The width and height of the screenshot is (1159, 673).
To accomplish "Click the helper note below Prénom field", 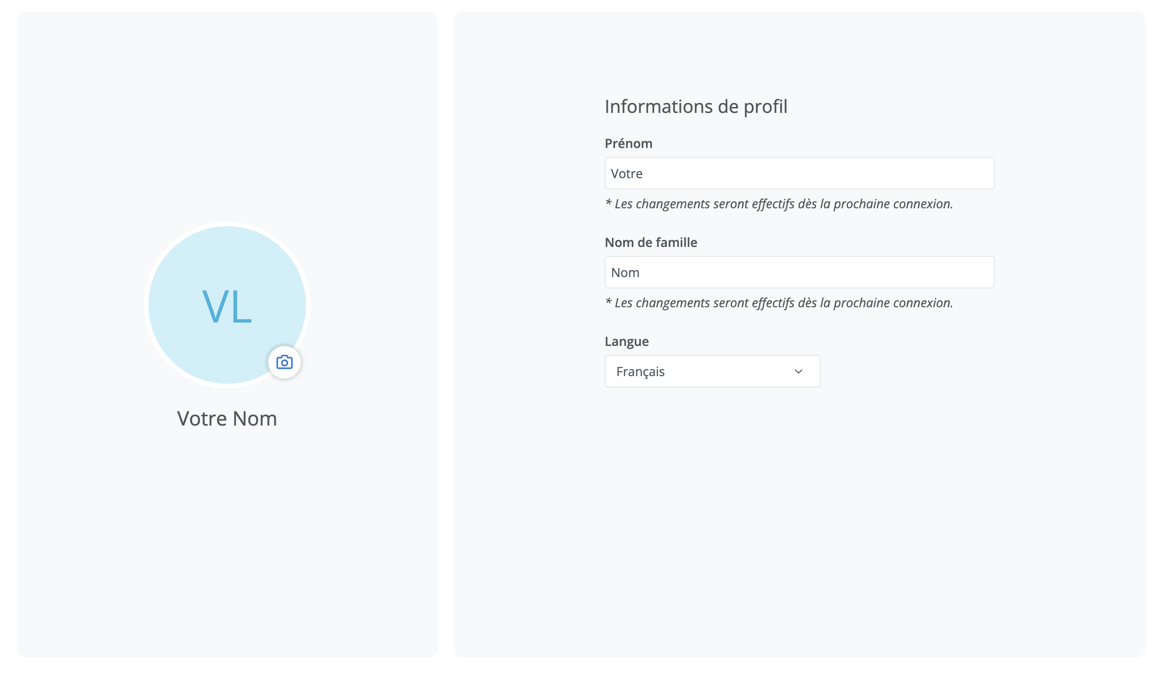I will click(x=783, y=204).
